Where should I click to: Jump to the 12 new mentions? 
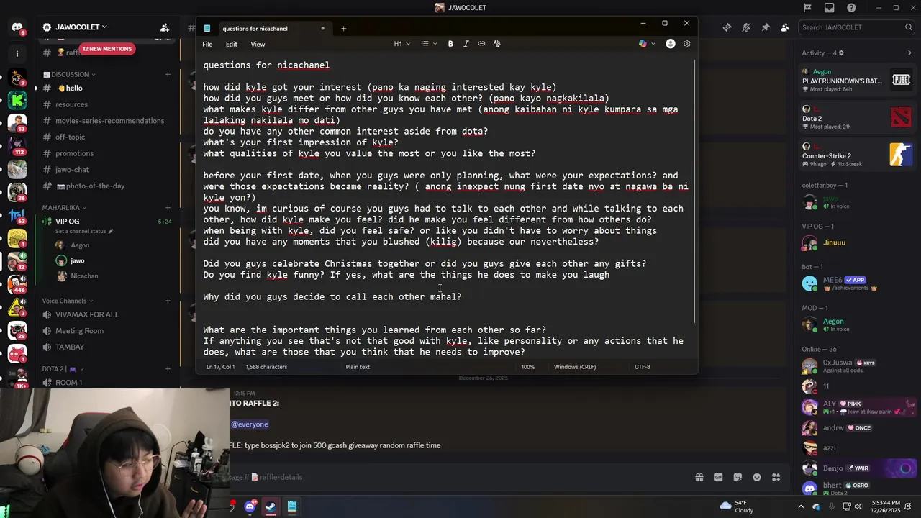(x=106, y=49)
